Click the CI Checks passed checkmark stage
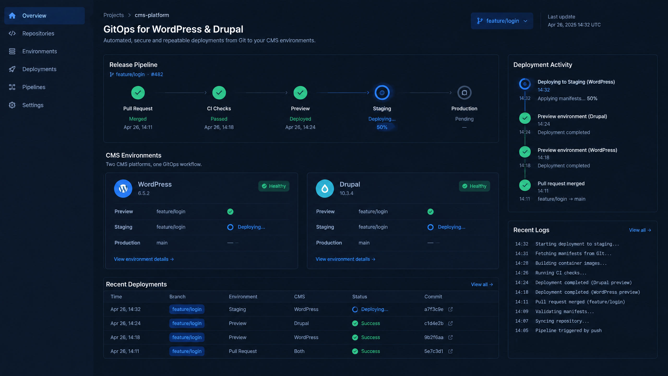Image resolution: width=668 pixels, height=376 pixels. point(219,93)
